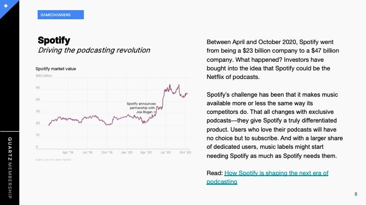Click the first paragraph about $23 billion company

(x=273, y=60)
